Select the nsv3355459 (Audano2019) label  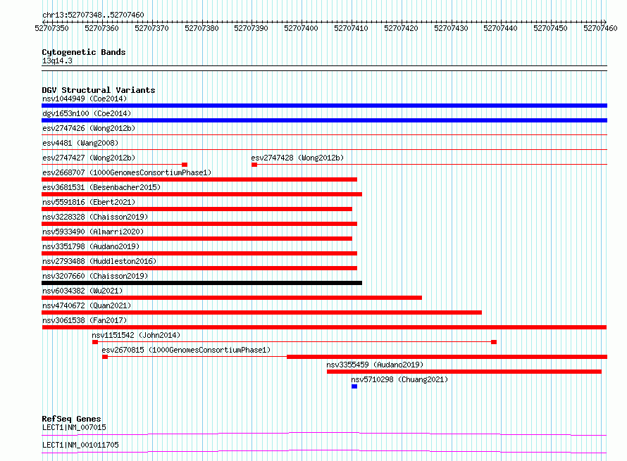click(375, 365)
